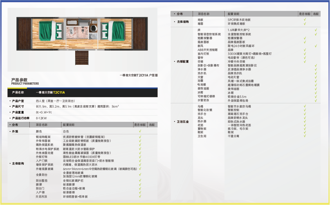Click the 选配 check mark for 冰箱
The height and width of the screenshot is (205, 330).
point(316,93)
